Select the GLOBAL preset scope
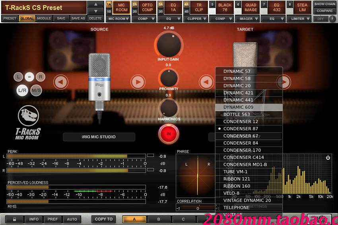This screenshot has width=338, height=225. [27, 18]
